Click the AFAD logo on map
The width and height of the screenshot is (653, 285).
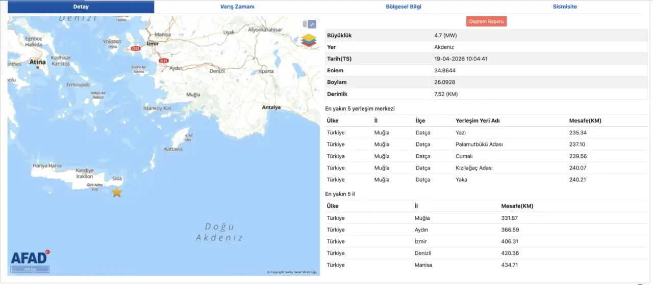tap(30, 258)
